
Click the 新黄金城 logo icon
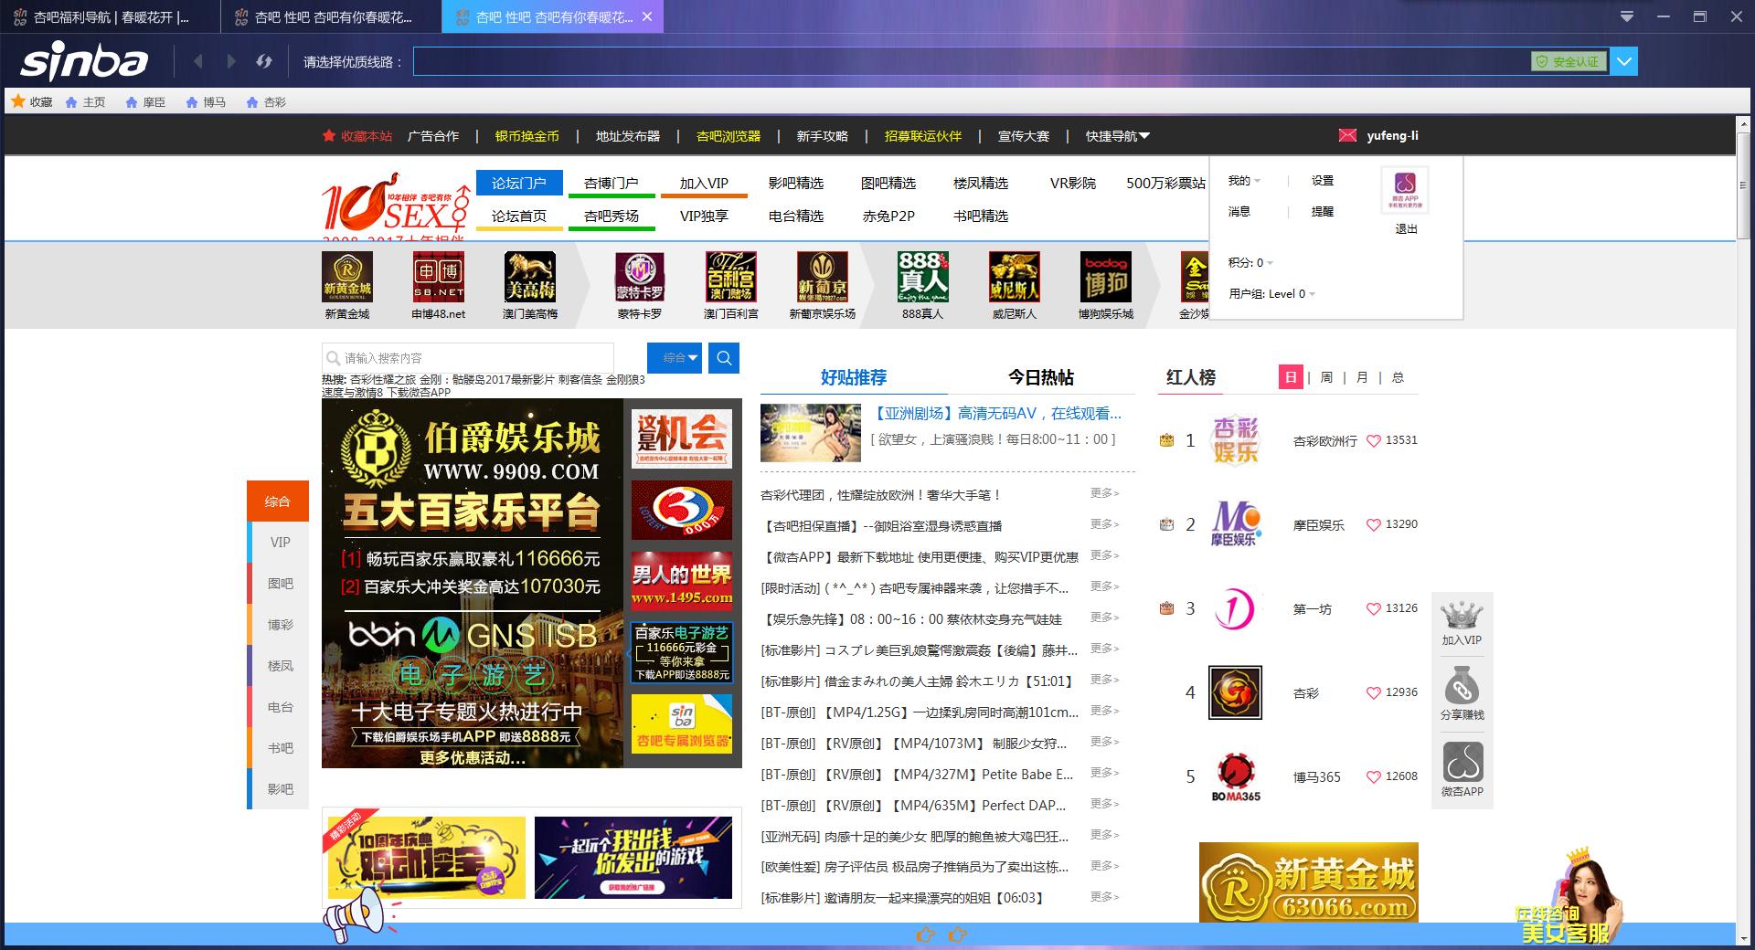347,277
